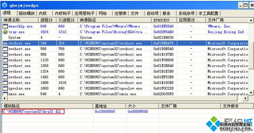Click the 模块路径 column header
Image resolution: width=254 pixels, height=133 pixels.
click(47, 106)
